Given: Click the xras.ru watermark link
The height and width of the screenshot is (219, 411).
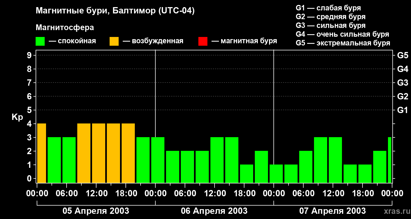Looking at the screenshot, I should [x=396, y=211].
